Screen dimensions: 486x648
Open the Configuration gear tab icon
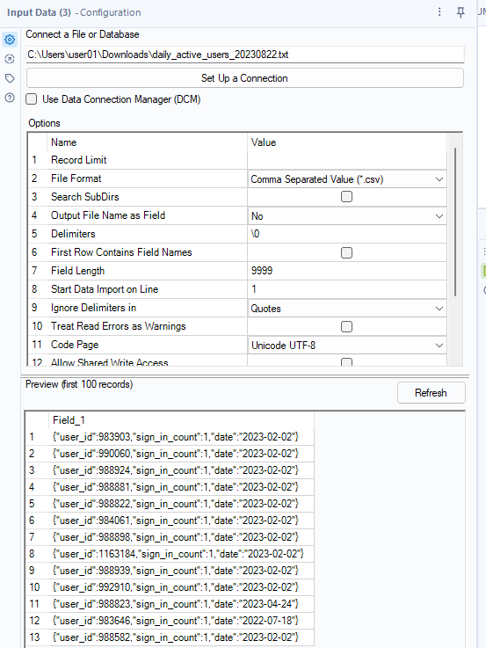click(10, 40)
